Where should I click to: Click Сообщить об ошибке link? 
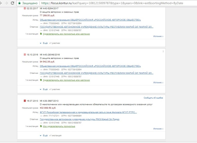point(153,98)
